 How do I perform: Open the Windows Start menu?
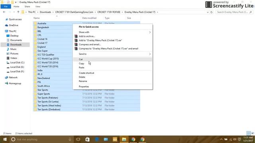coord(5,139)
